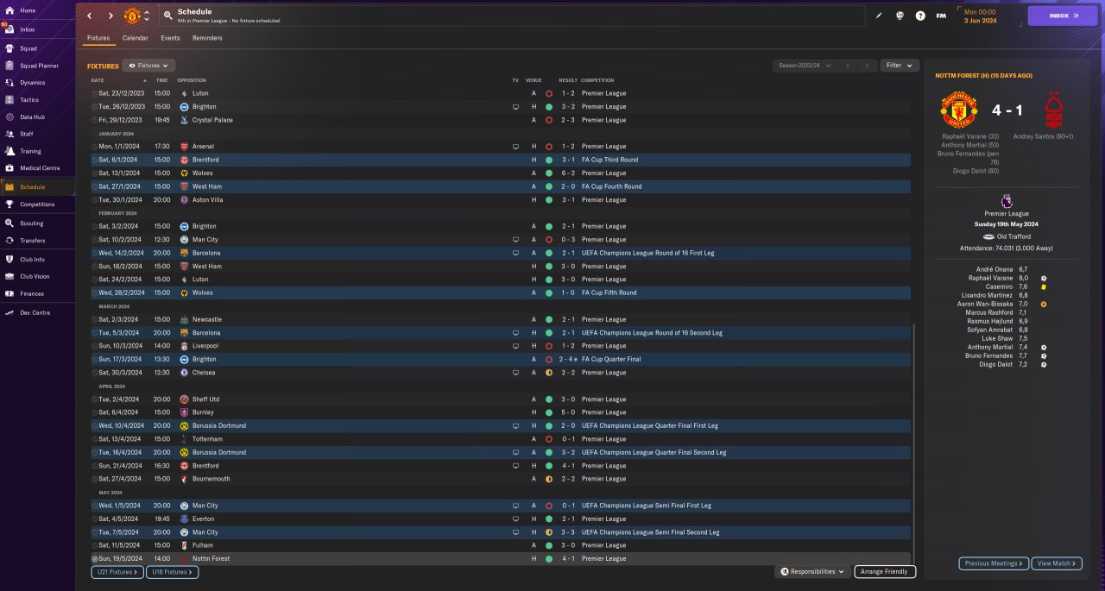Open the Inbox sidebar item
Viewport: 1105px width, 591px height.
[28, 29]
